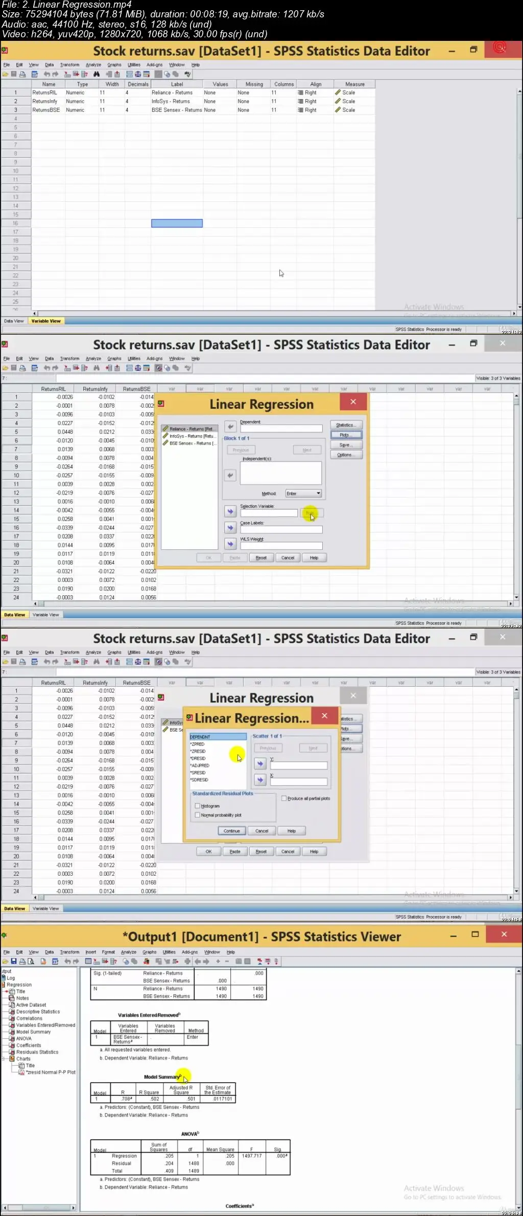Click Coefficients in output outline

(x=29, y=1045)
